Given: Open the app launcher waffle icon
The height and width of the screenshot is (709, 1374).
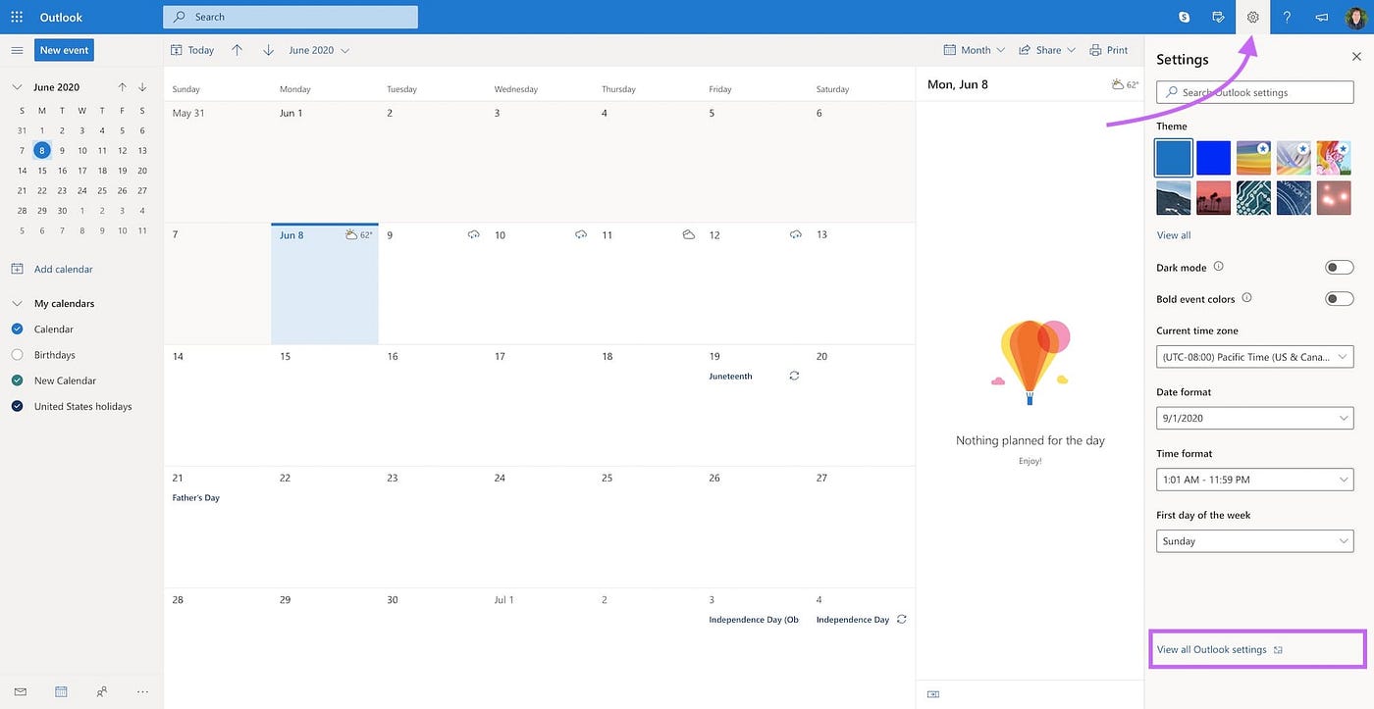Looking at the screenshot, I should [x=17, y=17].
